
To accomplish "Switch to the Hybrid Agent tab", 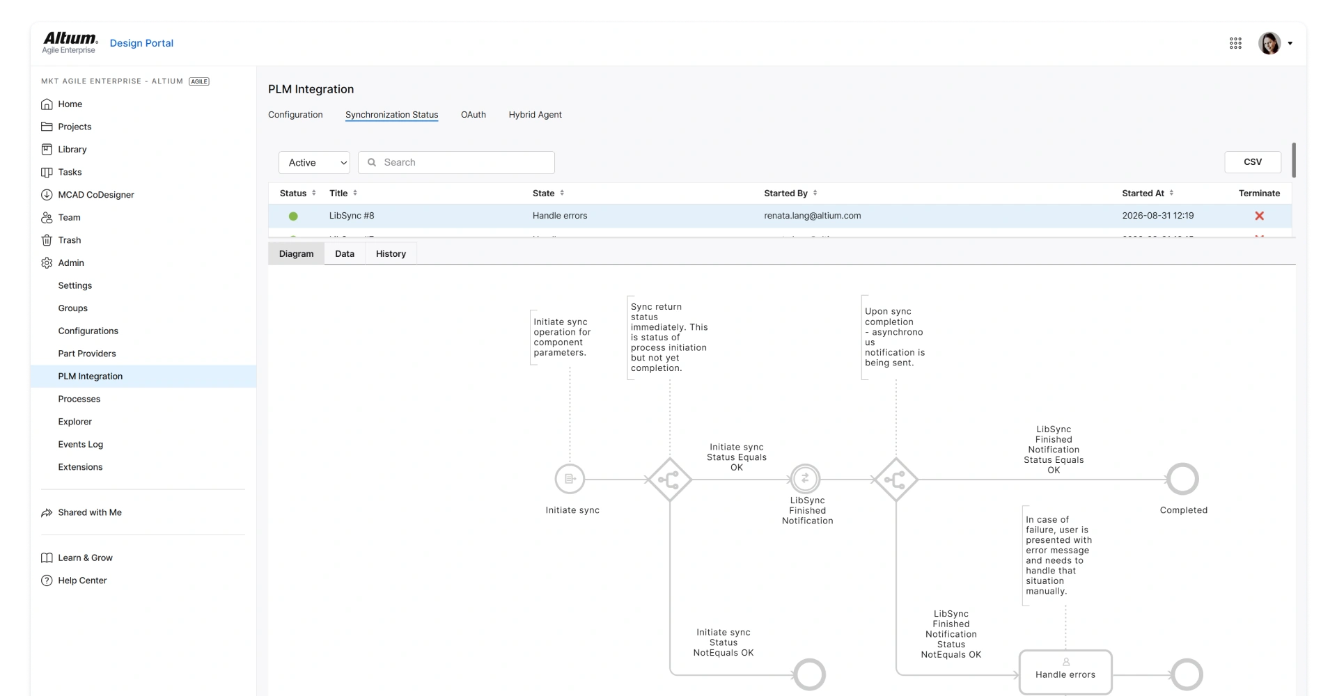I will (535, 115).
